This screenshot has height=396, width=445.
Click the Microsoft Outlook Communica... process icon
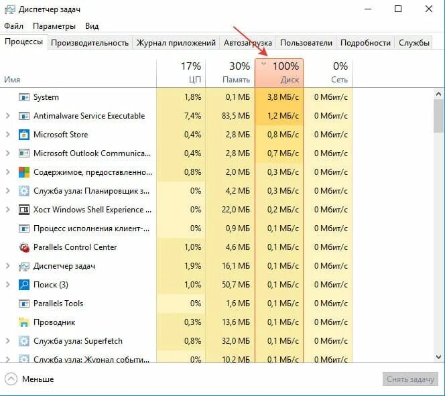click(x=24, y=153)
